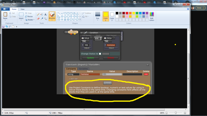Expand the Select dropdown arrow
This screenshot has width=207, height=116.
pos(21,20)
